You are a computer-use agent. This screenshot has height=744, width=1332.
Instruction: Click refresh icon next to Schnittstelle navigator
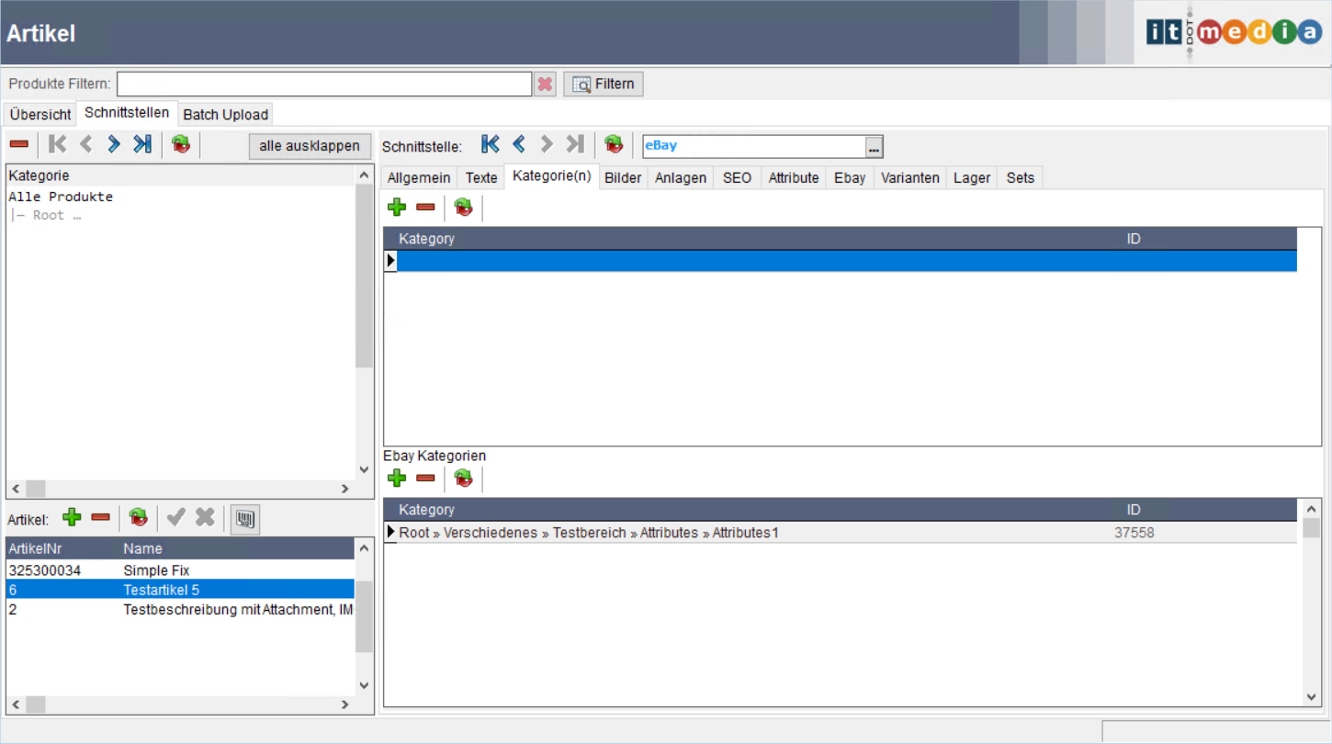(614, 144)
